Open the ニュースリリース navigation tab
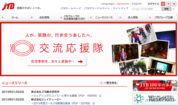This screenshot has width=178, height=105. click(x=103, y=17)
